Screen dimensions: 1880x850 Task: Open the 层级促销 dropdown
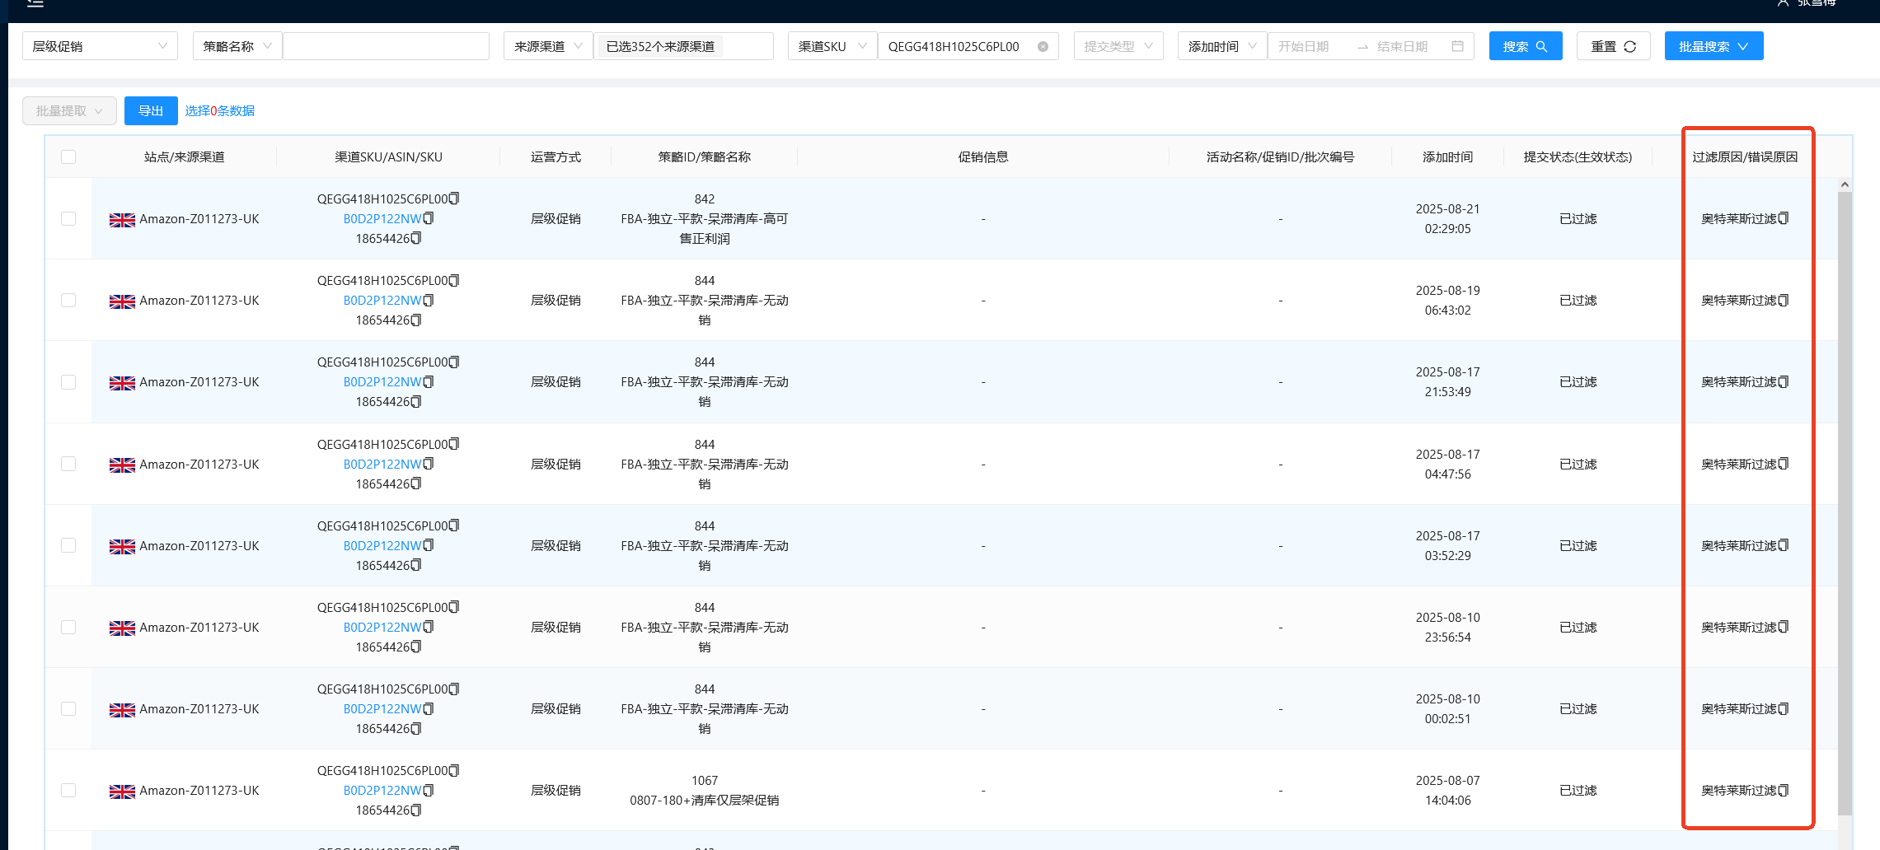pyautogui.click(x=100, y=46)
